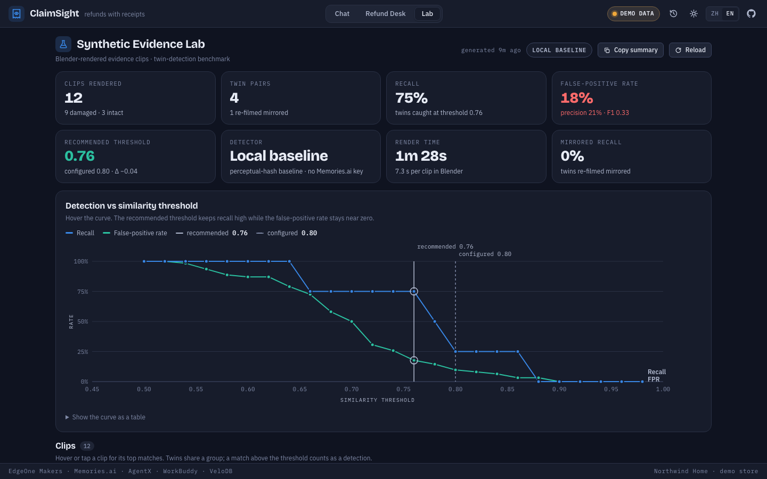Click the Twin pairs 4 value

[x=234, y=98]
